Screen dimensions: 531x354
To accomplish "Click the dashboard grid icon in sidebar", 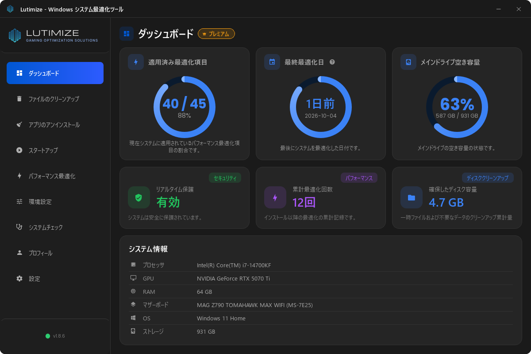I will (x=19, y=73).
